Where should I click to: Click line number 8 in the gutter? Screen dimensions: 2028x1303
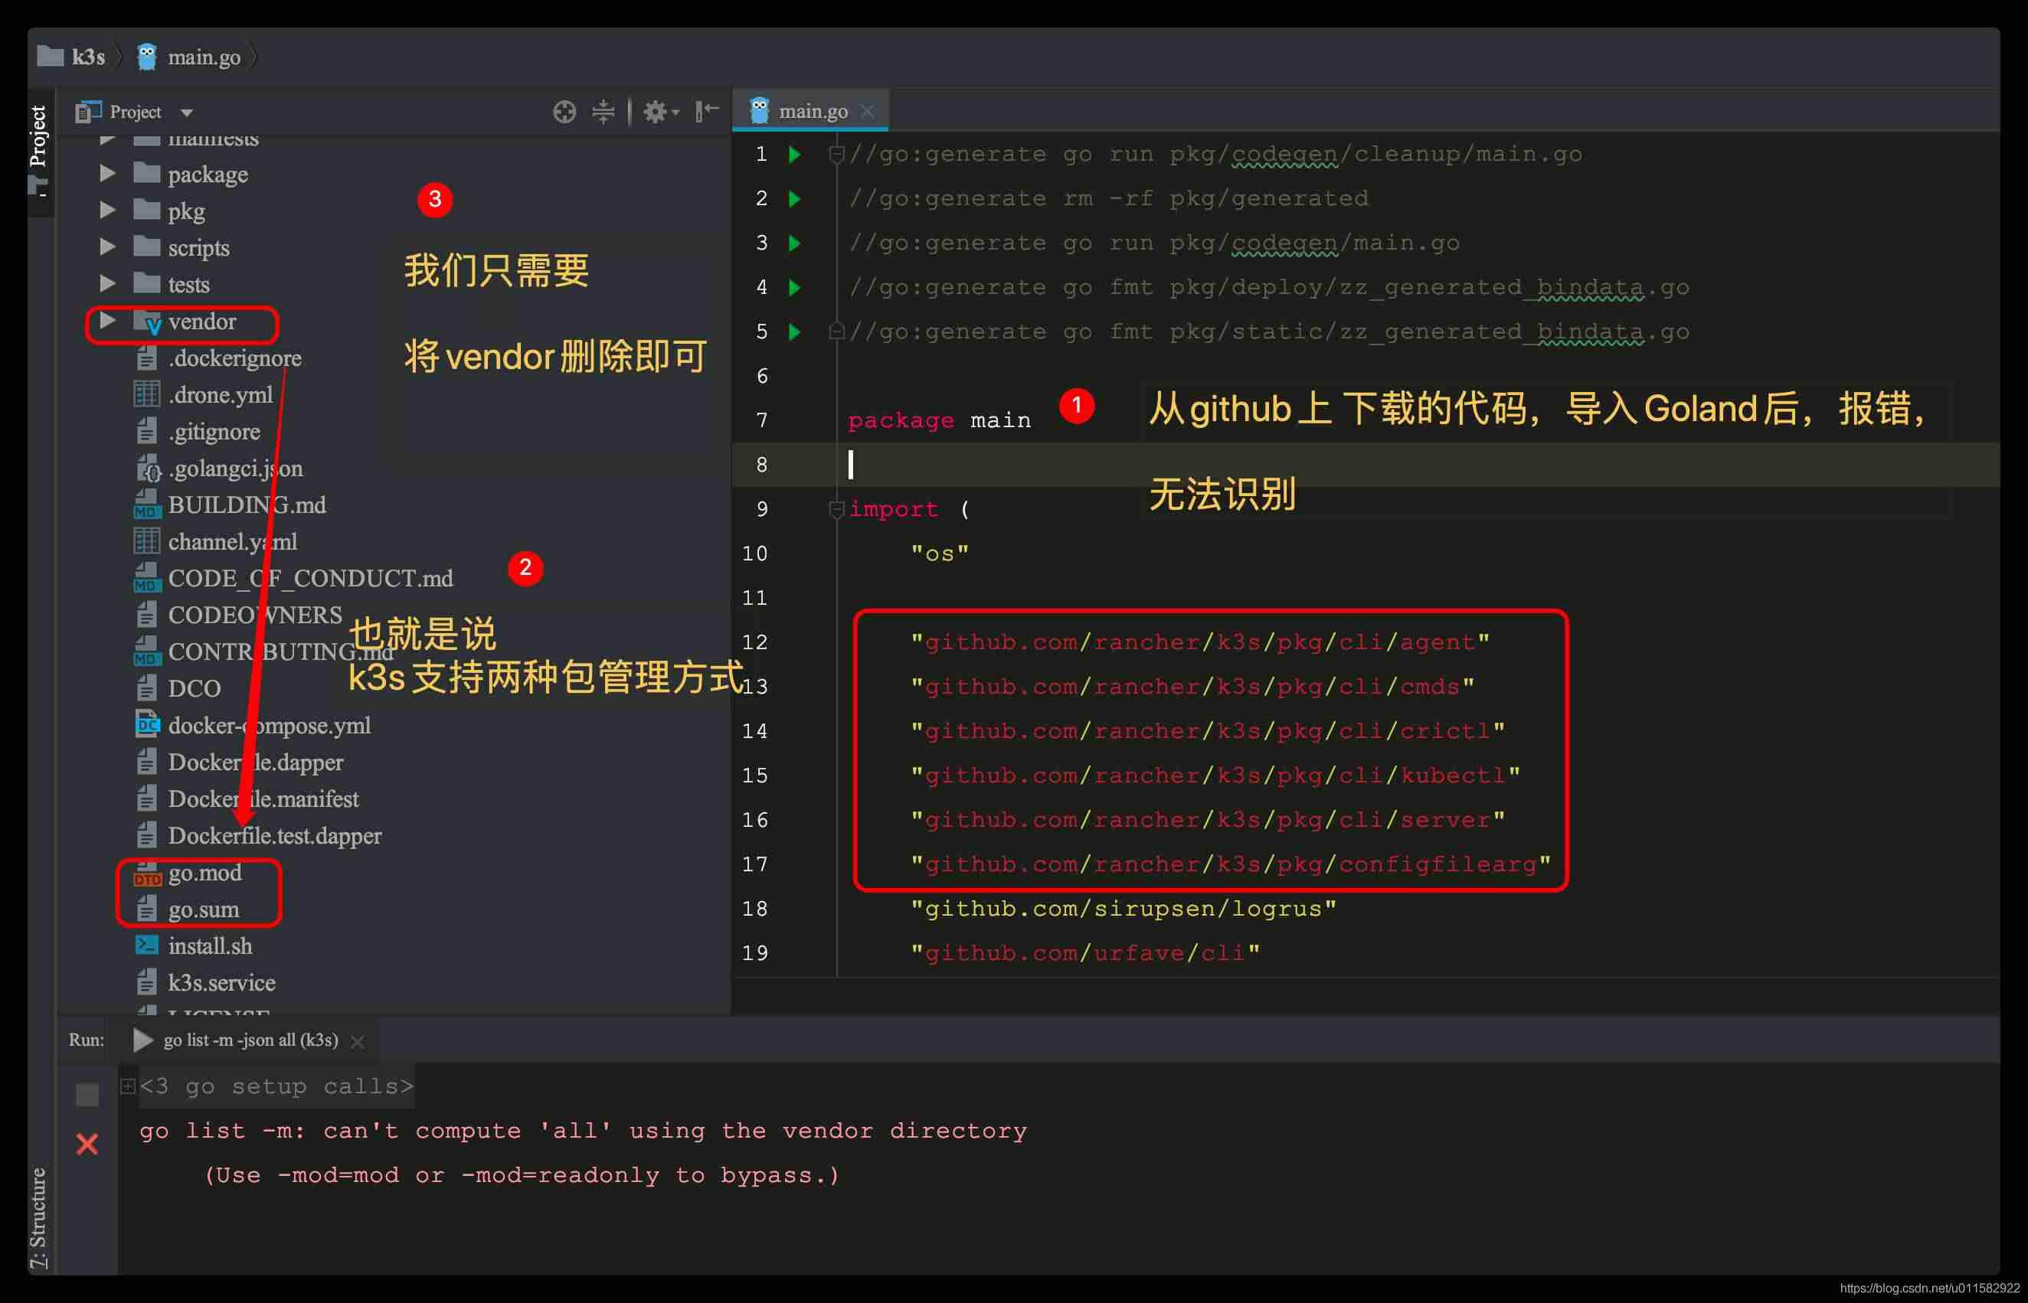(x=762, y=465)
